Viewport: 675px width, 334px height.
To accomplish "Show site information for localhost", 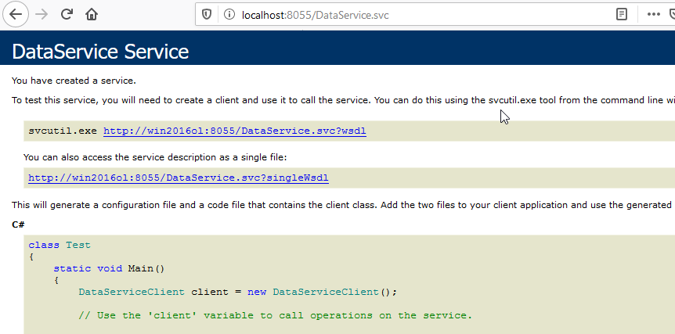I will [229, 14].
